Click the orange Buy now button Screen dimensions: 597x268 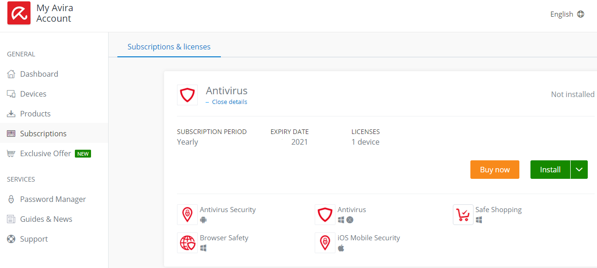(x=495, y=170)
